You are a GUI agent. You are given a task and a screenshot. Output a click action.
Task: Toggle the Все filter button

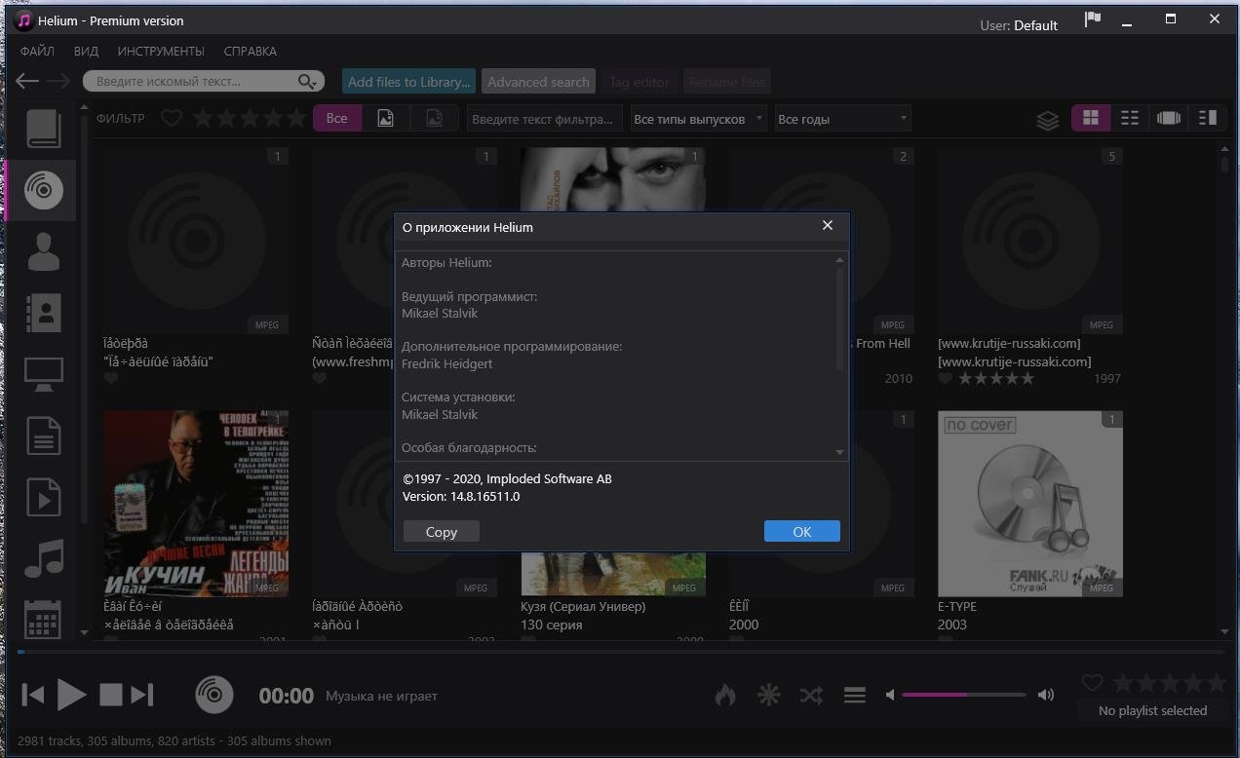click(337, 119)
